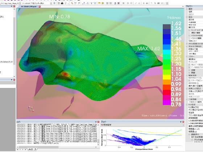Click the tree panel scroll-down arrow
The height and width of the screenshot is (152, 203).
(x=14, y=76)
